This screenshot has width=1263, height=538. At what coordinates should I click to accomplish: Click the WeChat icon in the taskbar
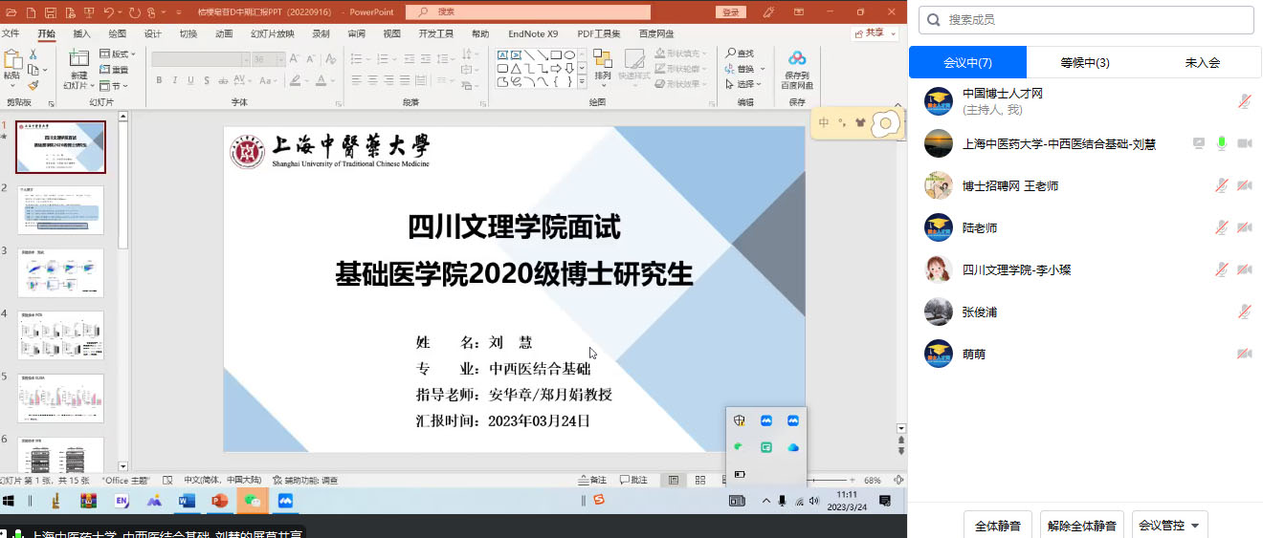click(253, 501)
